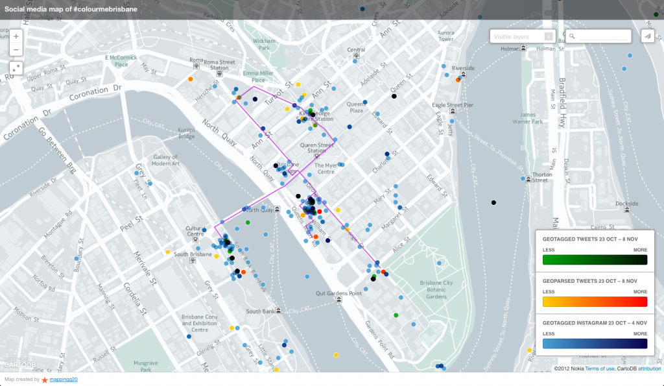Click the Emma Miller Place label
Image resolution: width=664 pixels, height=386 pixels.
coord(258,77)
